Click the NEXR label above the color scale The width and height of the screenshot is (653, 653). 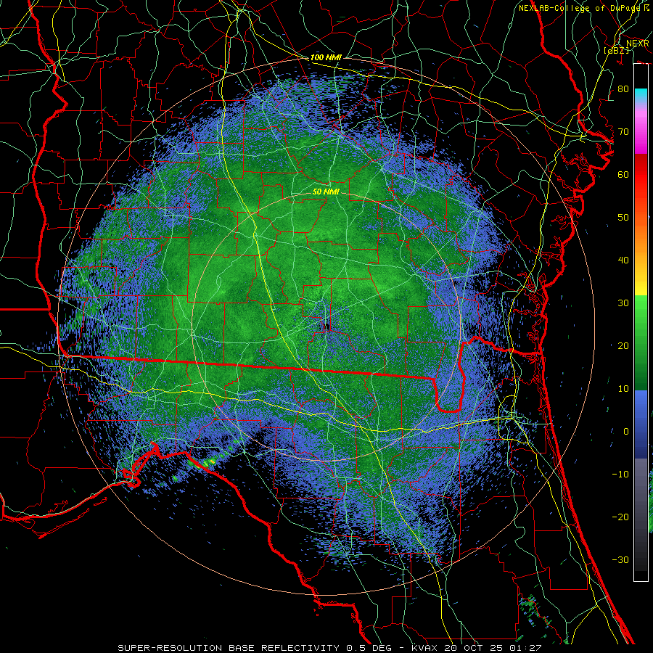tap(638, 44)
